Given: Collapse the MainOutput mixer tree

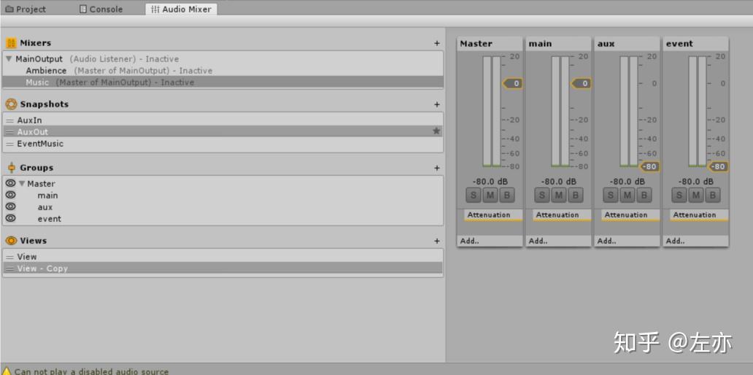Looking at the screenshot, I should (9, 59).
